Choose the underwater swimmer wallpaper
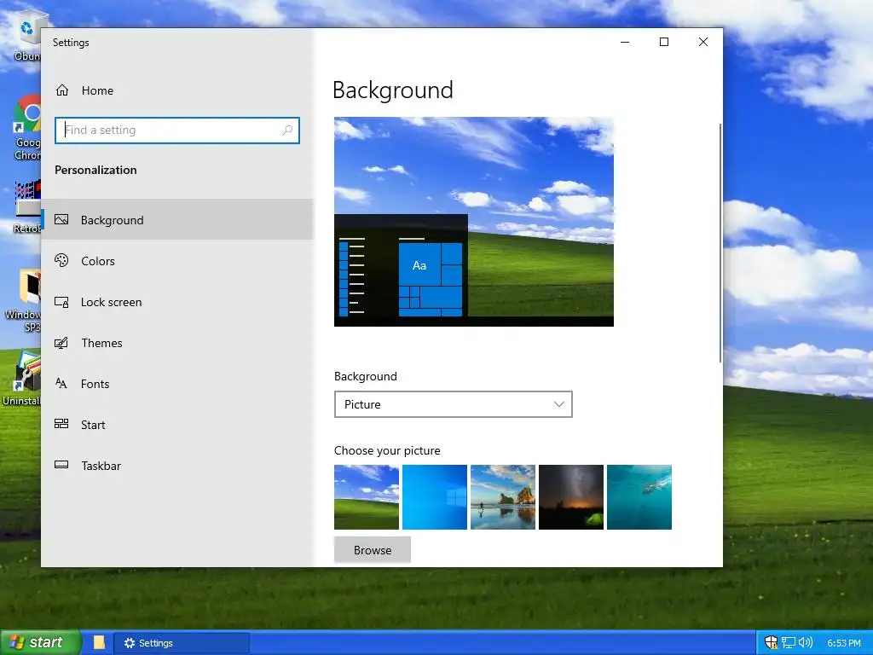The height and width of the screenshot is (655, 873). (639, 497)
